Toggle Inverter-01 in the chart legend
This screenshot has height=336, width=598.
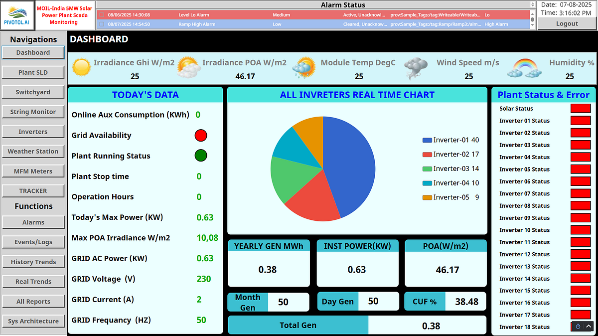point(450,140)
